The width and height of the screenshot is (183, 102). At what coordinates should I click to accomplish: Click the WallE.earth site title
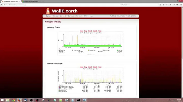point(65,11)
